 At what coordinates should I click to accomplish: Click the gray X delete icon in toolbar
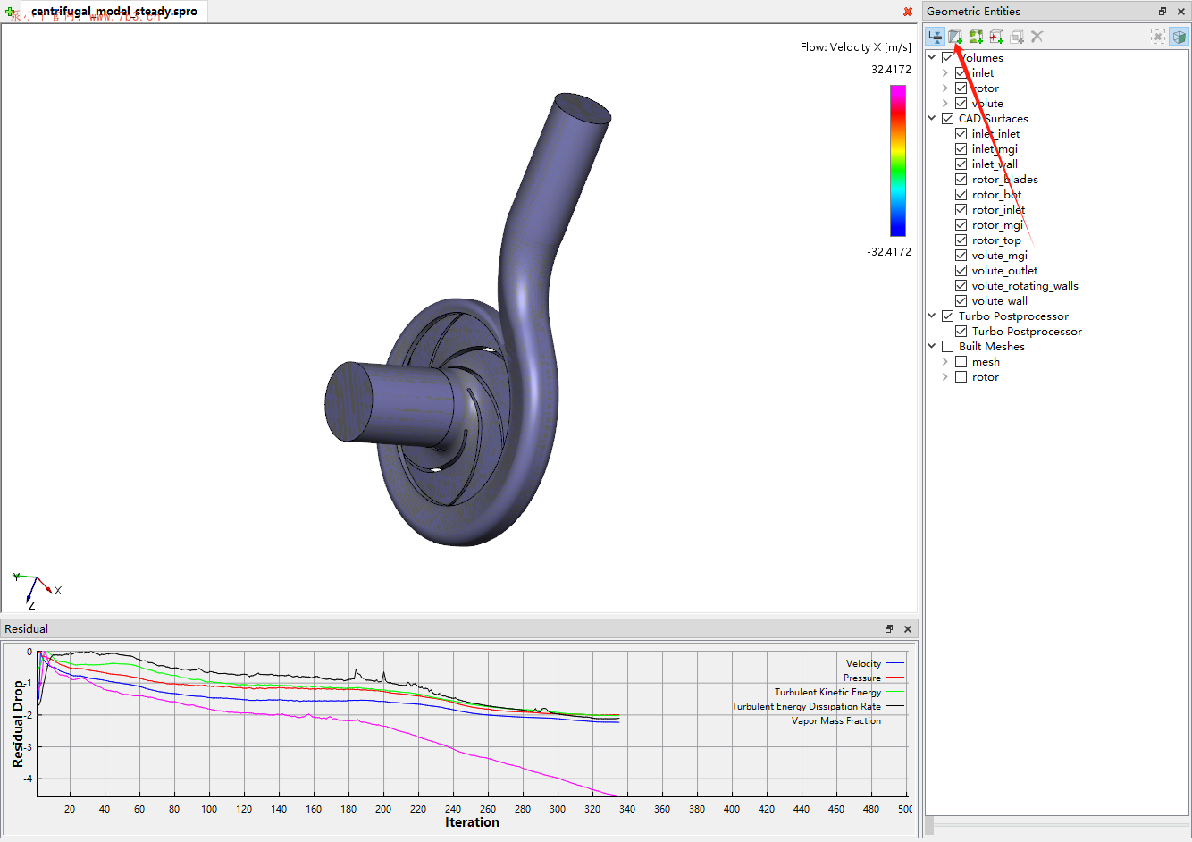click(x=1037, y=37)
